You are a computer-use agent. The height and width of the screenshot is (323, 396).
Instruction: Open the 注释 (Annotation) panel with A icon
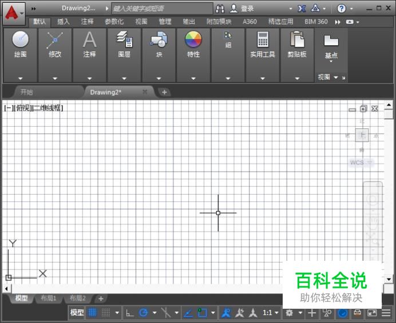coord(89,45)
